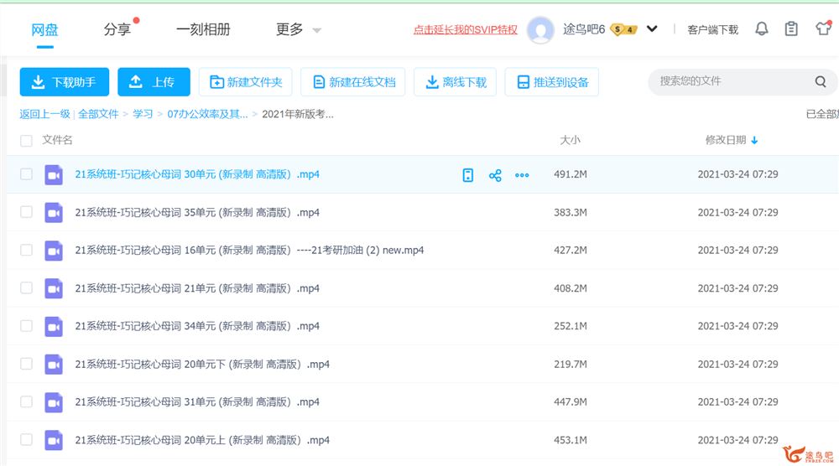Click 新建在线文档 button
The width and height of the screenshot is (839, 466).
click(352, 82)
